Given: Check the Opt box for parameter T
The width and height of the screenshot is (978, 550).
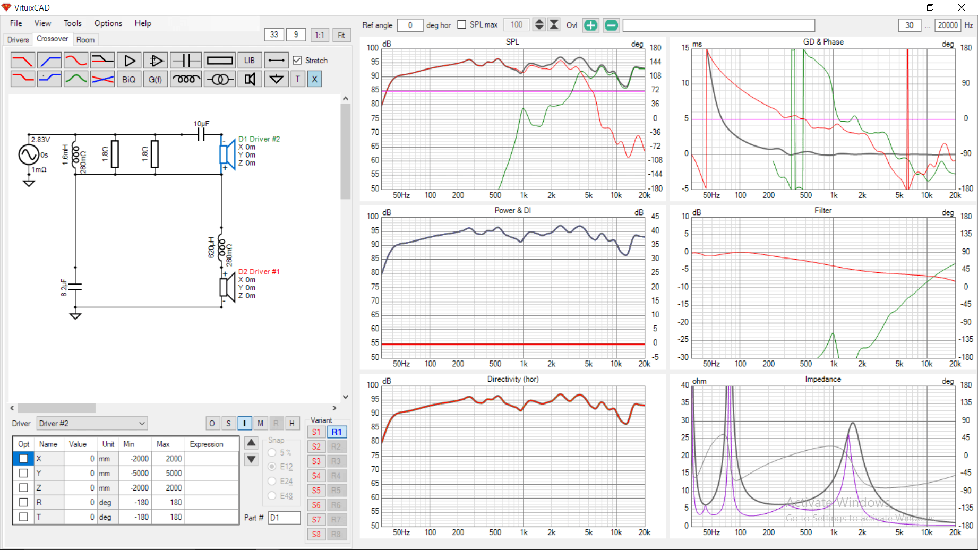Looking at the screenshot, I should (23, 517).
